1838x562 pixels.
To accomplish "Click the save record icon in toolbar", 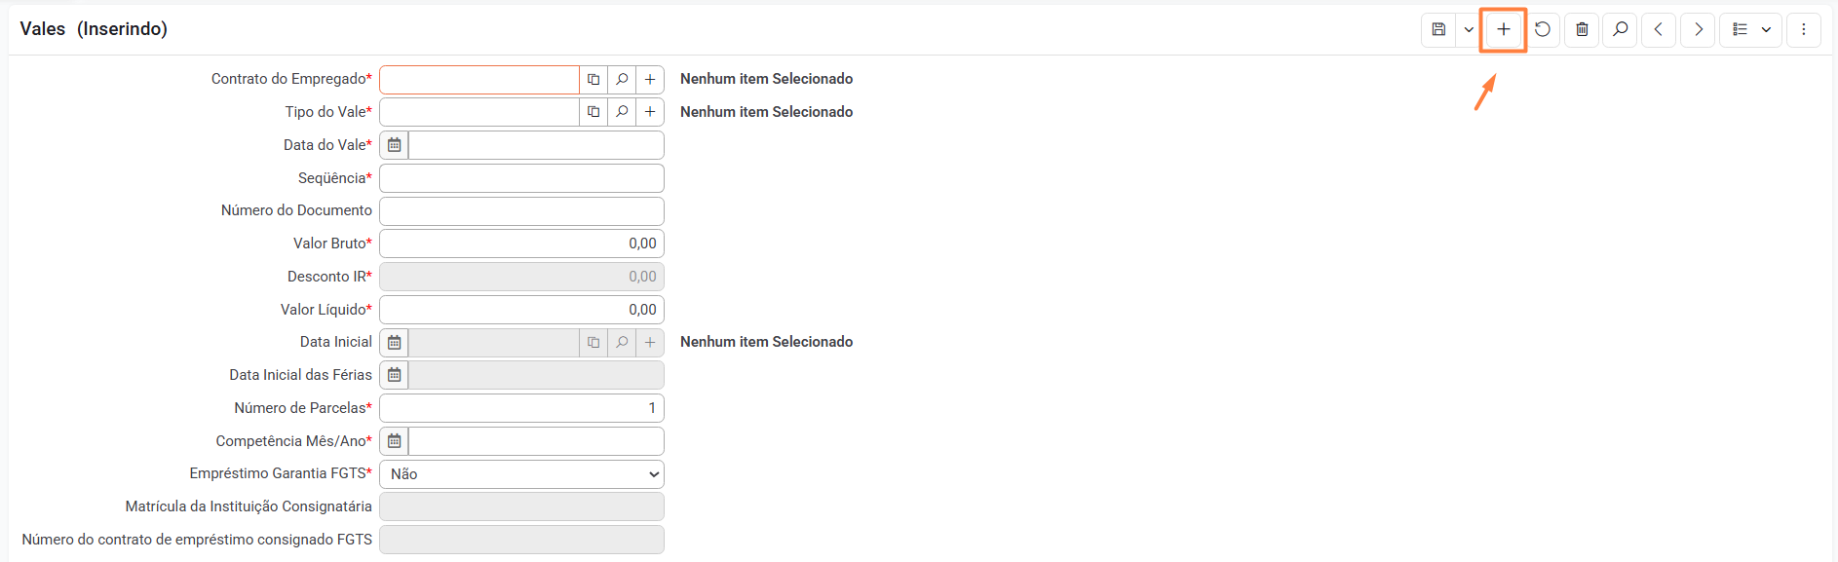I will click(x=1438, y=29).
